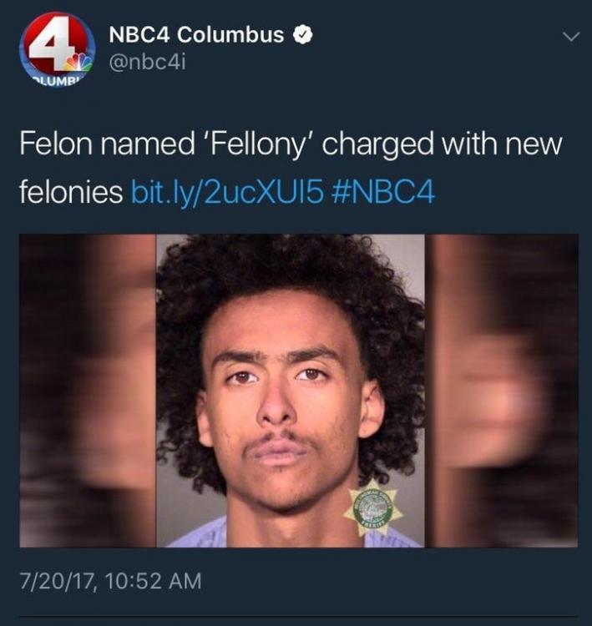Click the verified checkmark badge
Viewport: 592px width, 626px height.
click(303, 36)
